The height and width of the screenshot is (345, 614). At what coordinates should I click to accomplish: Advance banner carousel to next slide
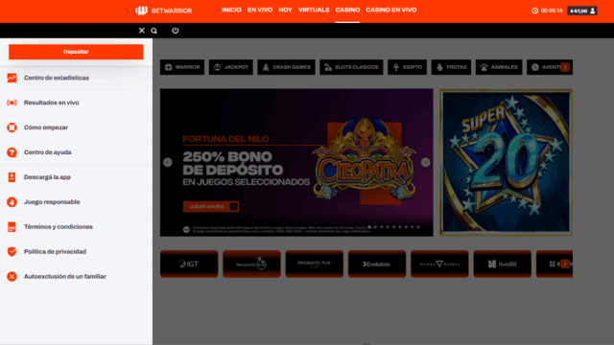click(x=425, y=162)
